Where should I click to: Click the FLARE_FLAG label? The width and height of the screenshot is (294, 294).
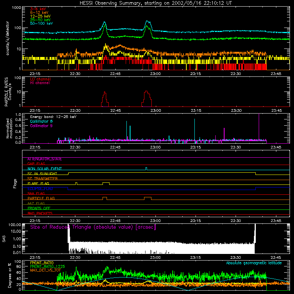click(38, 183)
